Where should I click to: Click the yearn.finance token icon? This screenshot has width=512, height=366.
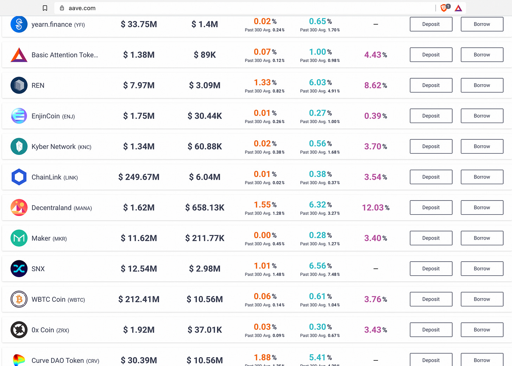pyautogui.click(x=19, y=24)
